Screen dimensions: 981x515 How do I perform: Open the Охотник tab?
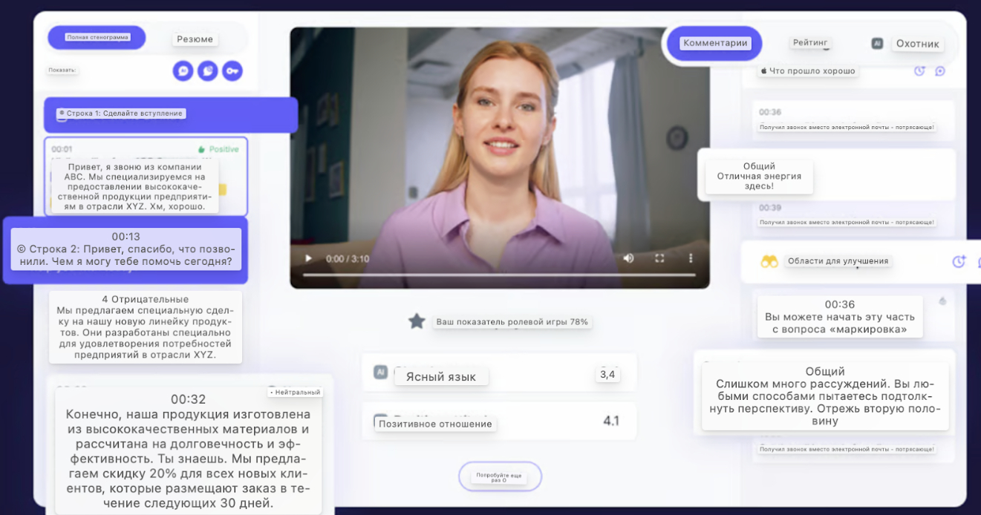pos(917,44)
